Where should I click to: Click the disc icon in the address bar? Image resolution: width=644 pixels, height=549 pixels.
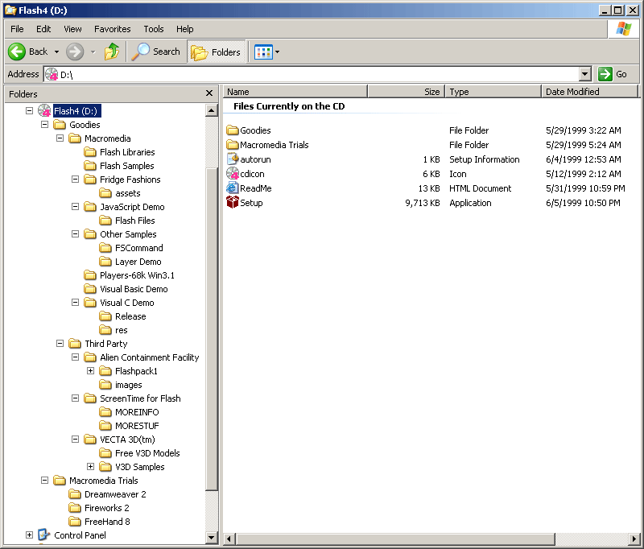coord(52,74)
